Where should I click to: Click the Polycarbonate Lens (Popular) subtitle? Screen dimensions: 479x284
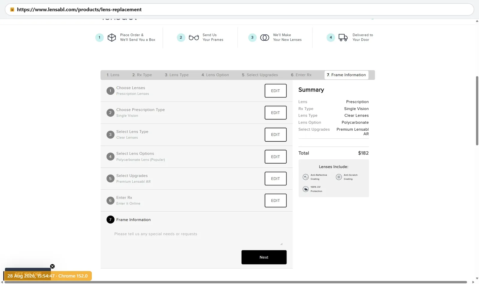coord(141,160)
